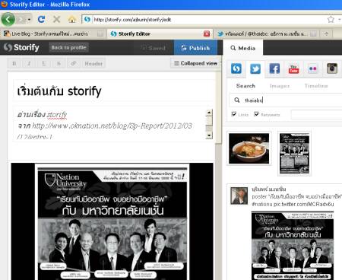Image resolution: width=342 pixels, height=280 pixels.
Task: Click Back to profile button
Action: click(x=68, y=47)
